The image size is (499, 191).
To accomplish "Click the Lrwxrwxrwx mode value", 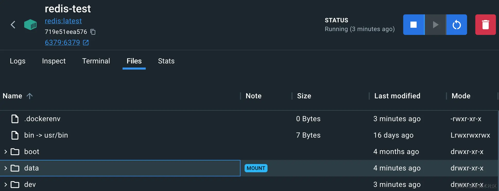I will point(470,135).
